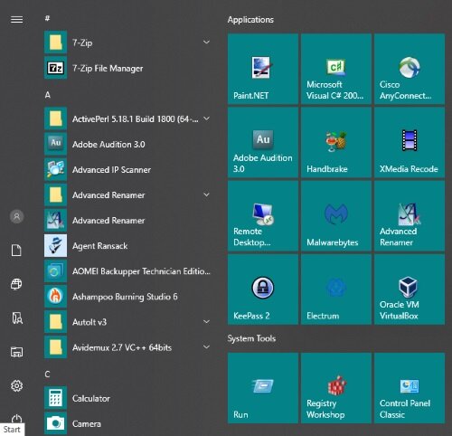
Task: Open the Settings gear in the sidebar
Action: pos(16,385)
